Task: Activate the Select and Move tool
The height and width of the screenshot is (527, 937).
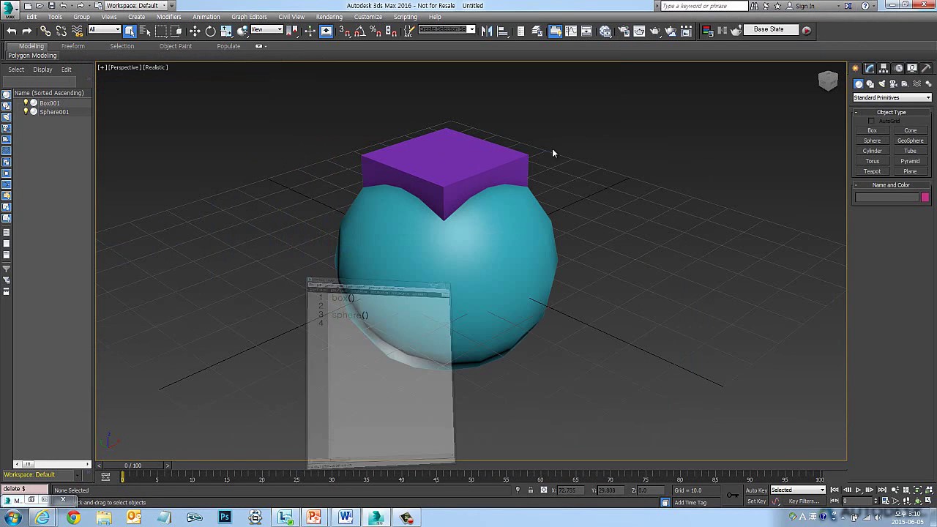Action: (195, 31)
